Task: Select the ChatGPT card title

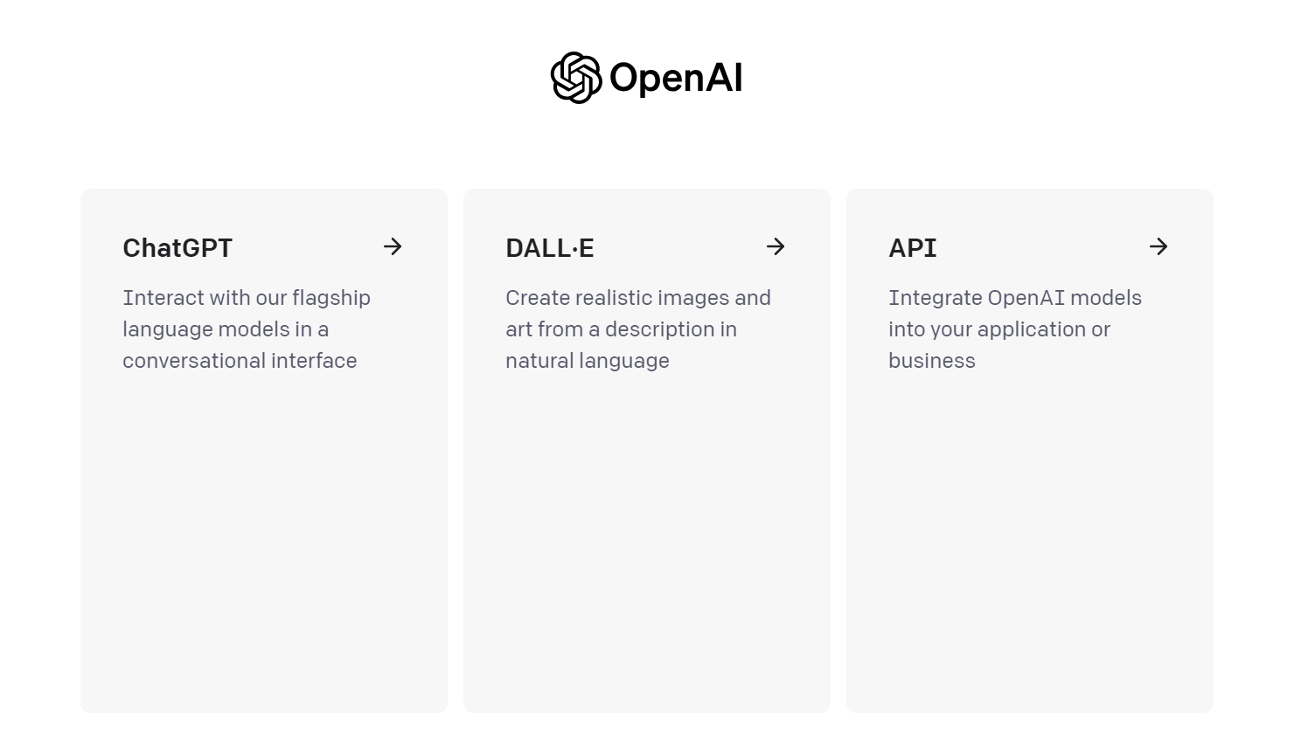Action: [x=177, y=248]
